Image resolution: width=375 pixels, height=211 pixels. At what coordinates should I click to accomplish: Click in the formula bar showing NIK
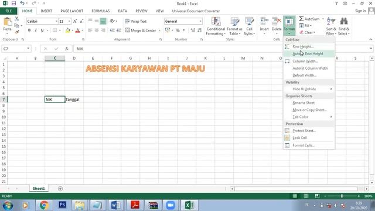[220, 49]
